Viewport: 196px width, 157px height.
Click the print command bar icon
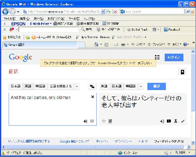(x=123, y=44)
